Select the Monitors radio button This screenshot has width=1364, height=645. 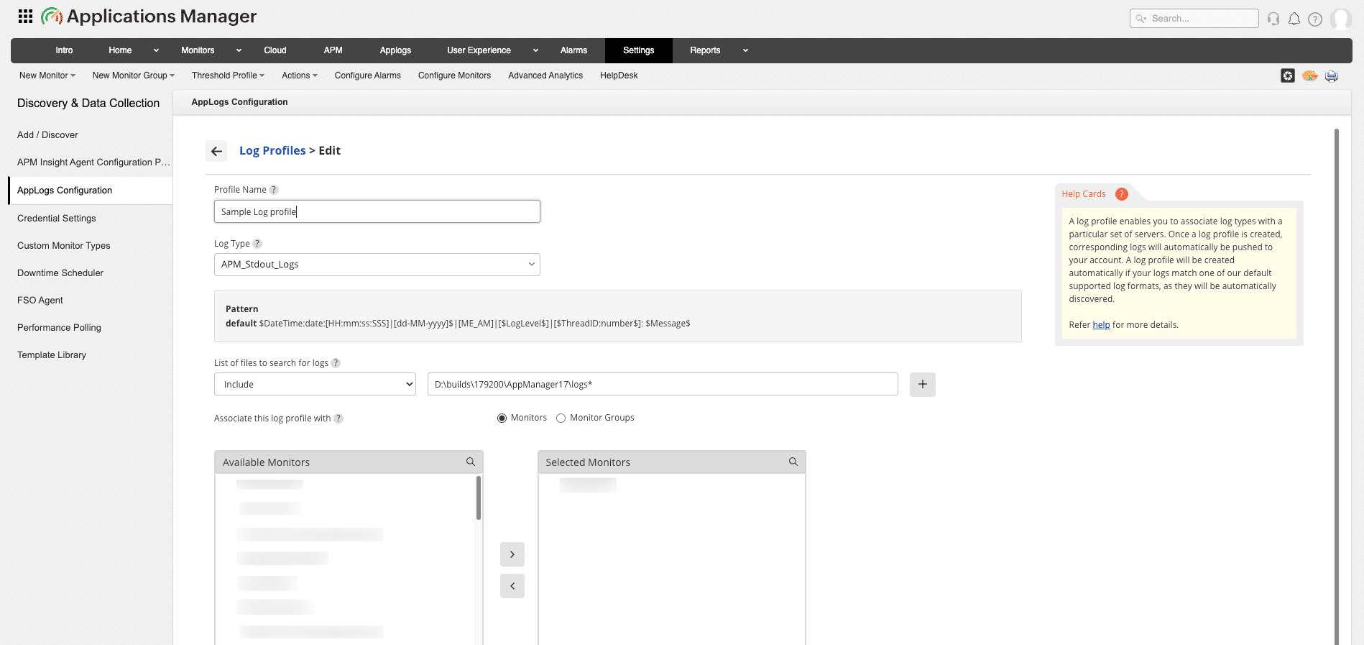tap(502, 418)
